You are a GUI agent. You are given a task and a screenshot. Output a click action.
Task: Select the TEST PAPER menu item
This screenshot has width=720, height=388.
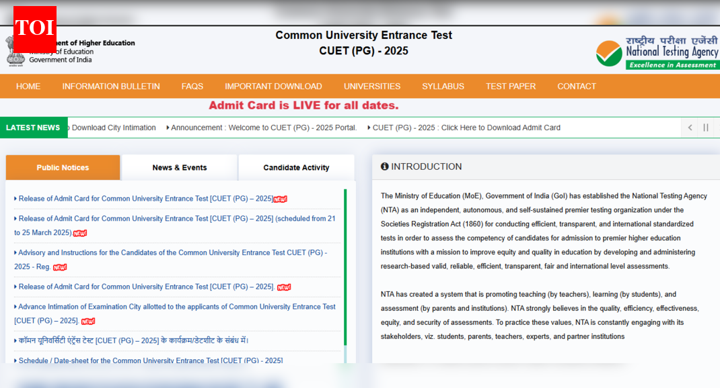click(511, 87)
